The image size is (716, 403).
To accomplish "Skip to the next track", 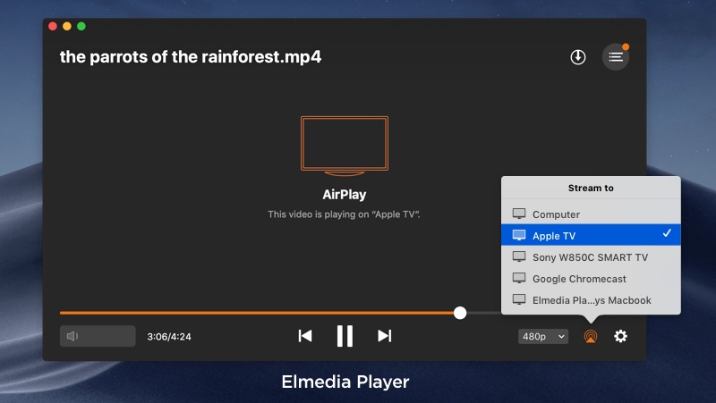I will (x=385, y=336).
